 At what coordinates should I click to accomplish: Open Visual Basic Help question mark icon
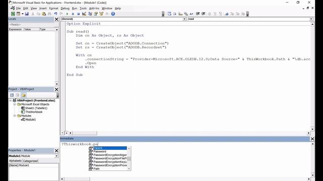[113, 14]
